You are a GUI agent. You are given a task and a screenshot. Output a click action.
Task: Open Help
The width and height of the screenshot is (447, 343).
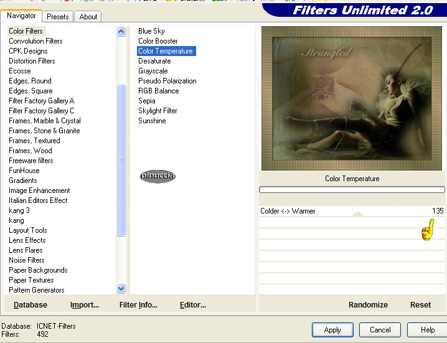click(427, 330)
